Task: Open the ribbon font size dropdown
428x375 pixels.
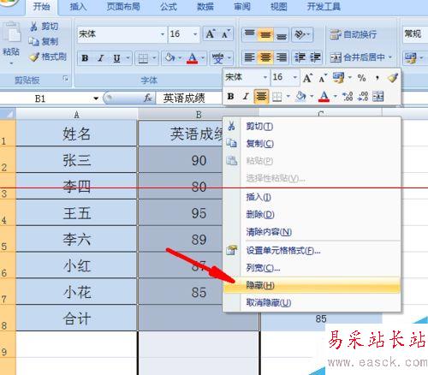Action: click(x=195, y=34)
